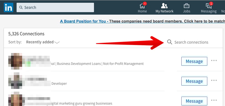The height and width of the screenshot is (106, 225).
Task: Message the Developer connection
Action: 194,81
